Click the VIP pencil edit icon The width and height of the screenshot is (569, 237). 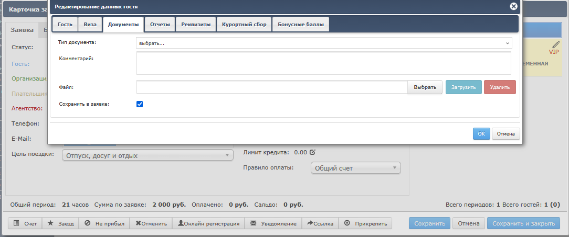tap(556, 45)
